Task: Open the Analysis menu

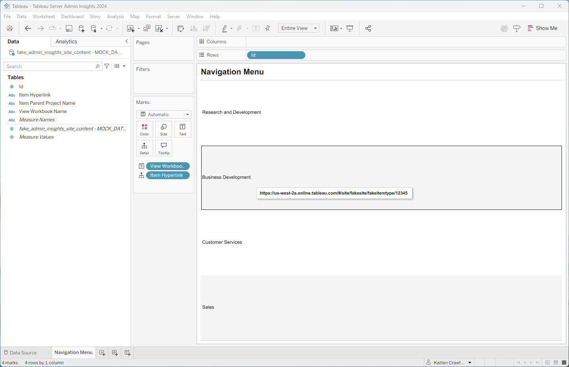Action: tap(115, 16)
